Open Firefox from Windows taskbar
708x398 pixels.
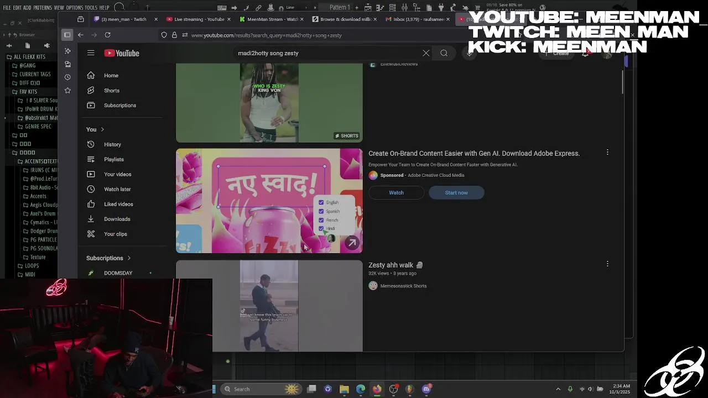tap(377, 389)
